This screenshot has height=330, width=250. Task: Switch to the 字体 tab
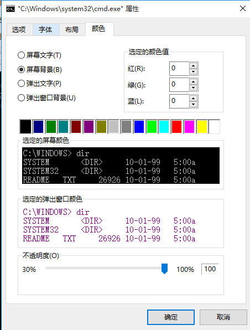[x=46, y=30]
